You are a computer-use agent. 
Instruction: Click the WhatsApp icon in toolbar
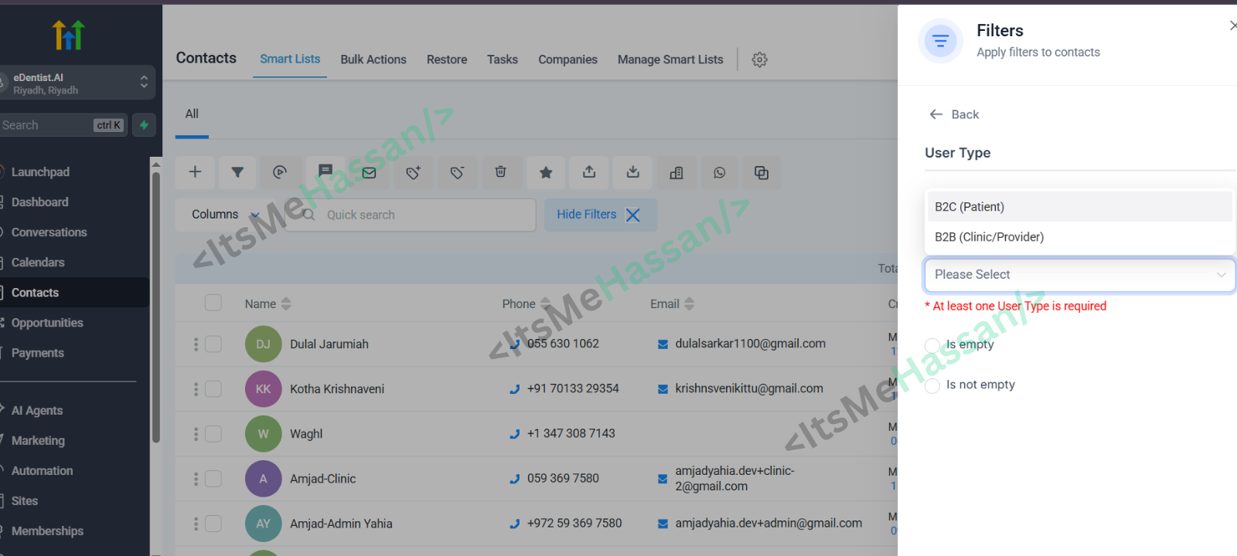pyautogui.click(x=720, y=172)
